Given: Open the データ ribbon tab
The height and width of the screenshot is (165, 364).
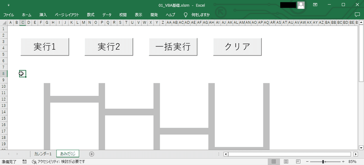Looking at the screenshot, I should [107, 15].
